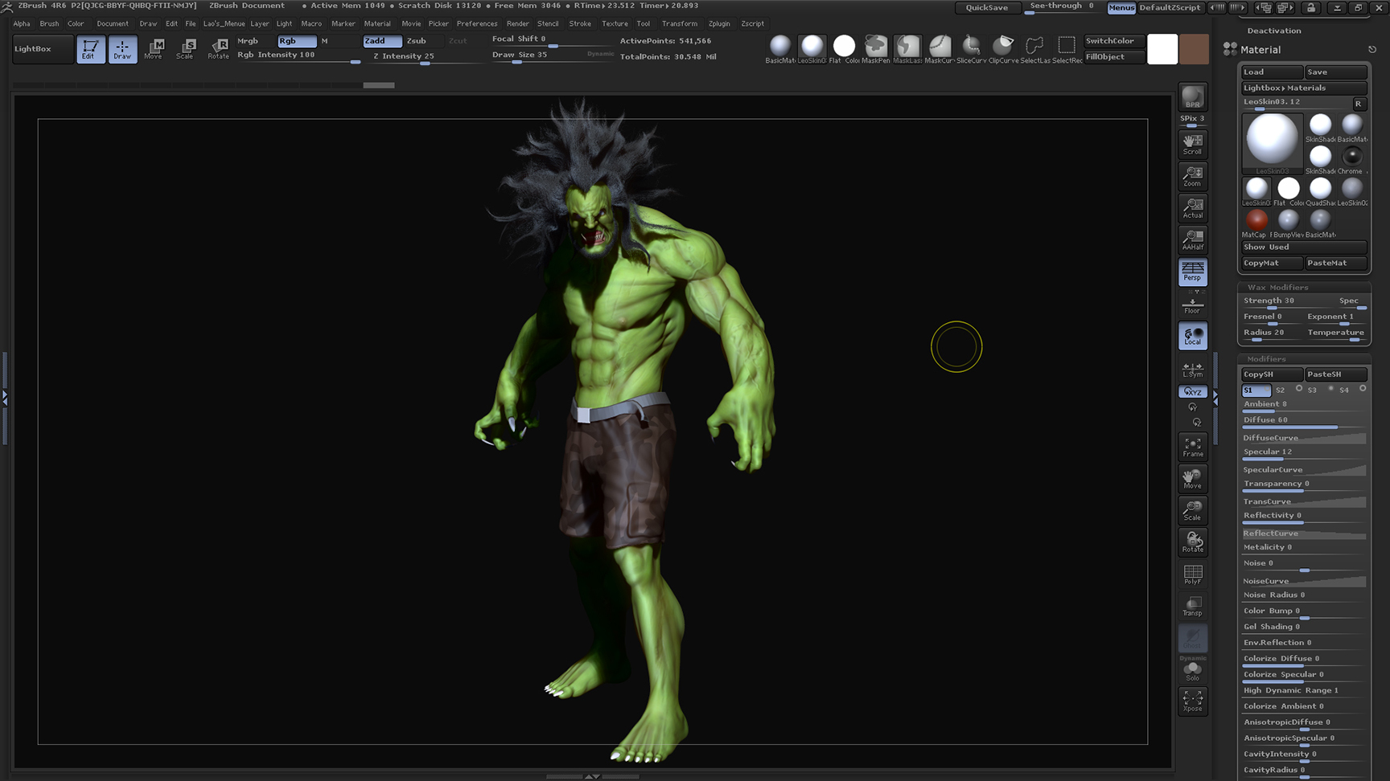This screenshot has width=1390, height=781.
Task: Pick the SliceCurve brush icon
Action: pyautogui.click(x=971, y=48)
